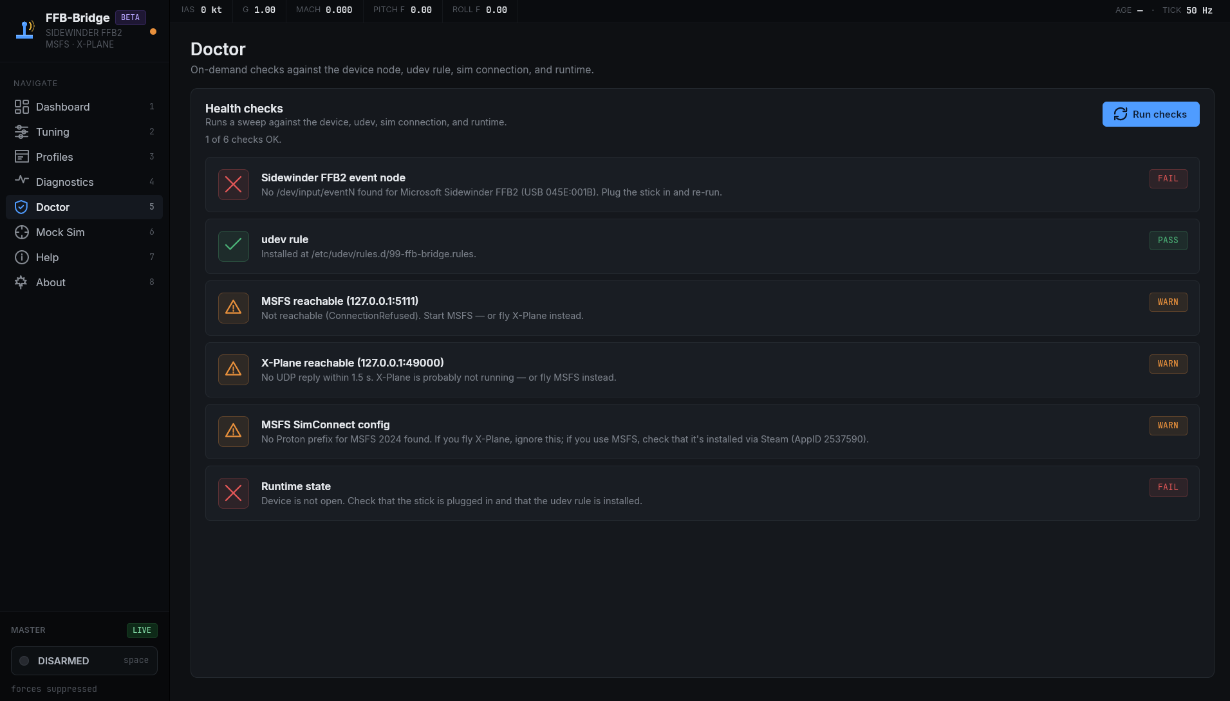Image resolution: width=1230 pixels, height=701 pixels.
Task: Go to the Tuning page label
Action: pos(53,132)
